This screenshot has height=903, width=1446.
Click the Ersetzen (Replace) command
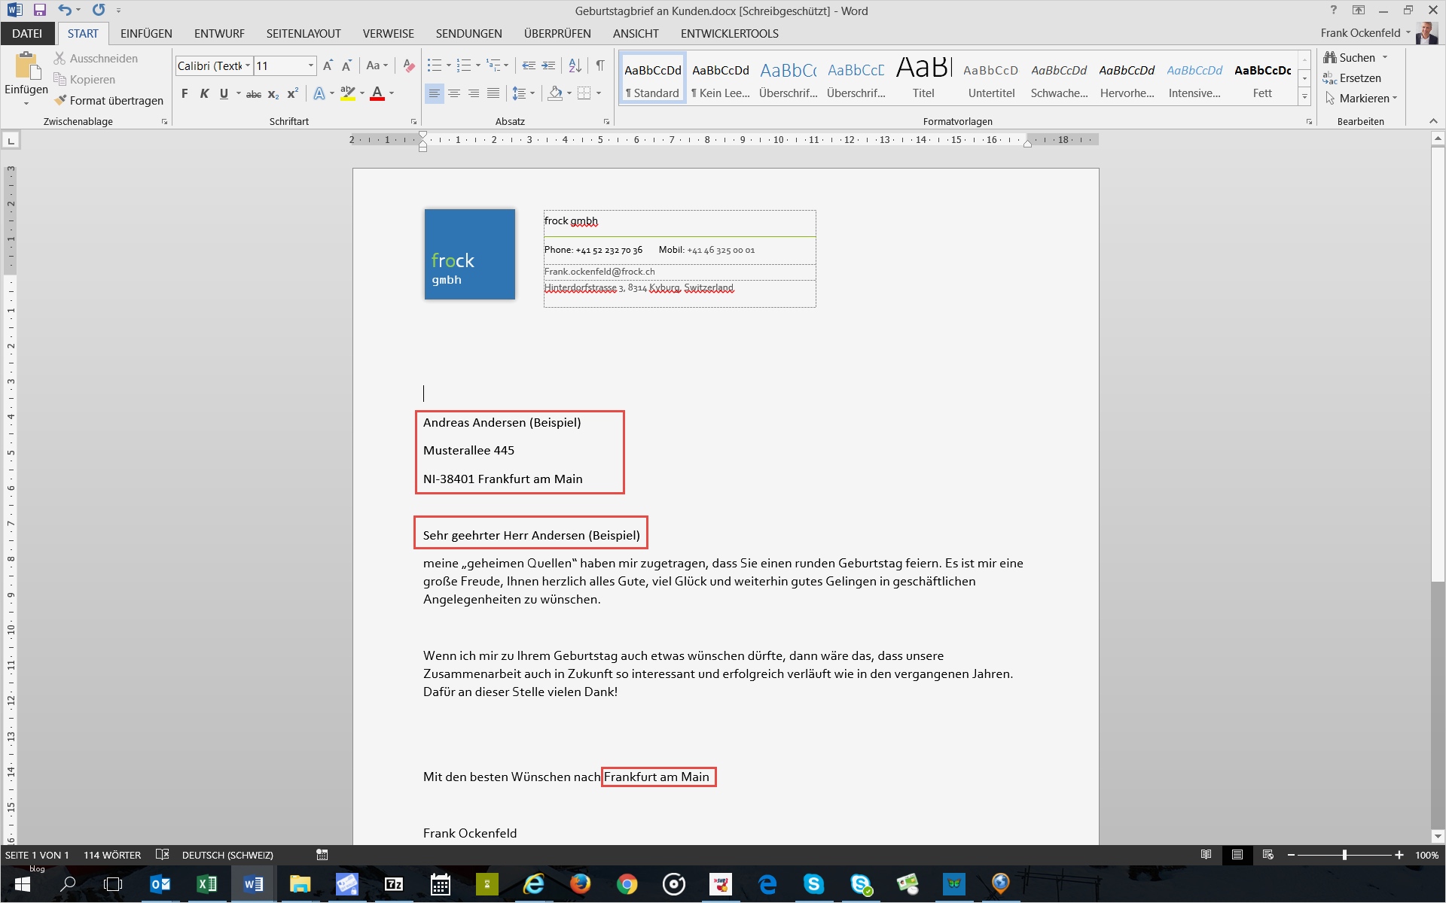click(1359, 78)
